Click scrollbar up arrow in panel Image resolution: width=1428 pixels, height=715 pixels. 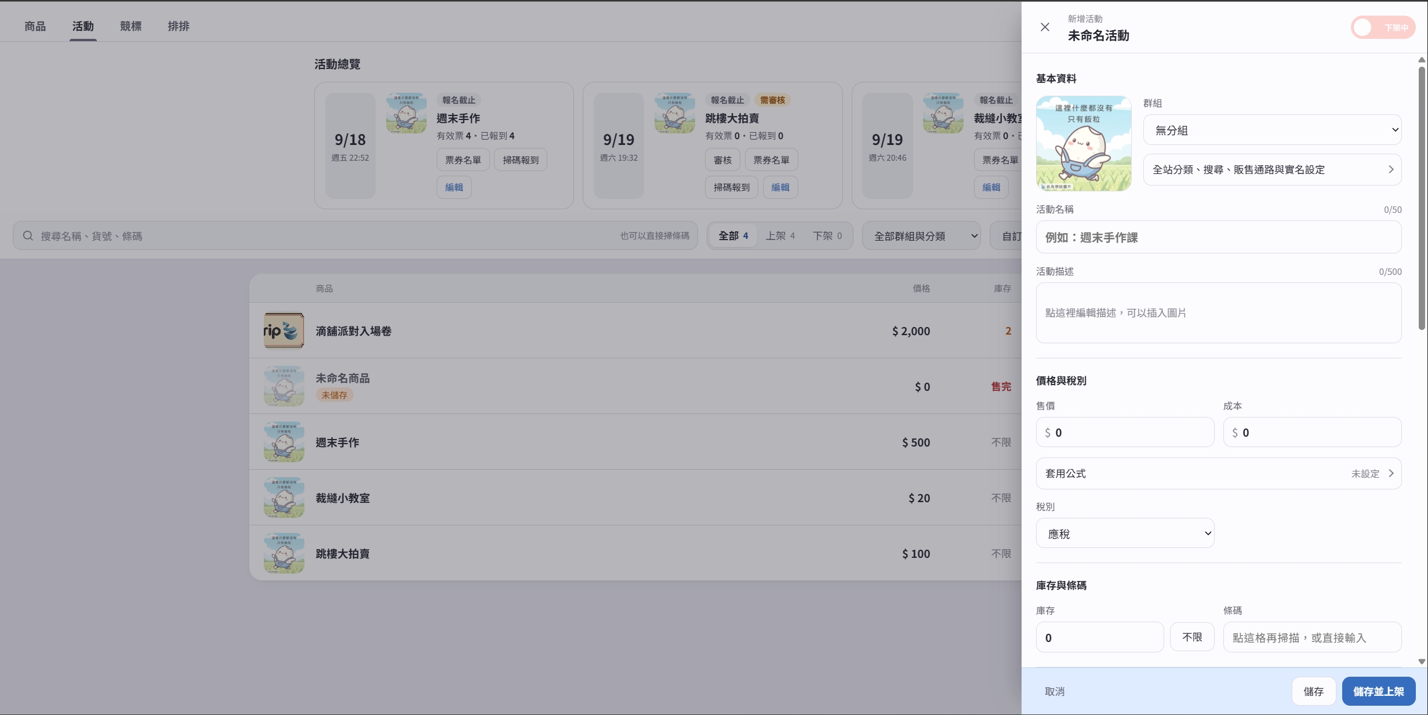(x=1422, y=60)
